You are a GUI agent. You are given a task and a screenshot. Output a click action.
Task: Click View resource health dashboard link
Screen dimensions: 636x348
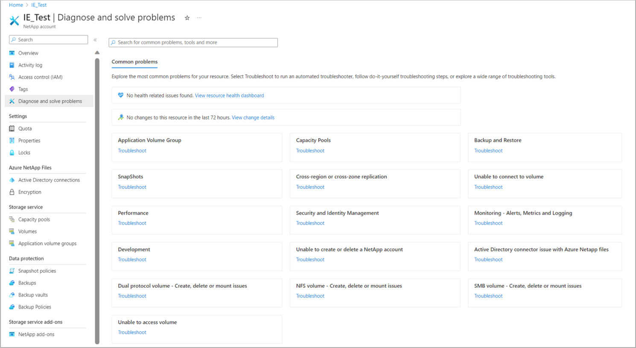pyautogui.click(x=229, y=96)
